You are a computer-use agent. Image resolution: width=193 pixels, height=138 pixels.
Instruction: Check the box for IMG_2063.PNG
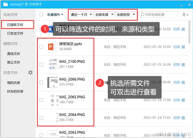point(41,136)
